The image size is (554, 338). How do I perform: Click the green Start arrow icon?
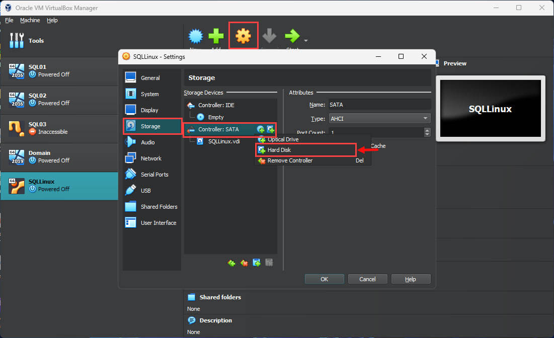[292, 36]
